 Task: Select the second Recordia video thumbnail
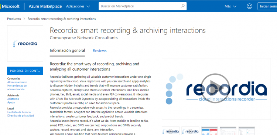click(190, 131)
